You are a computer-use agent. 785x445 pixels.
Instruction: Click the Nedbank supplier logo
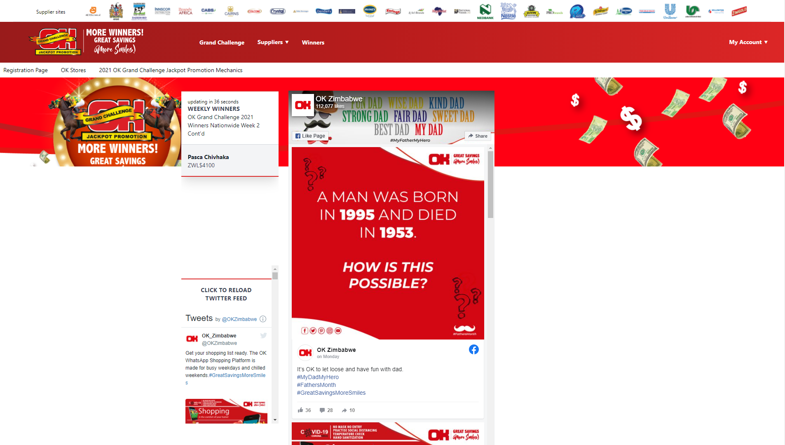pos(485,11)
